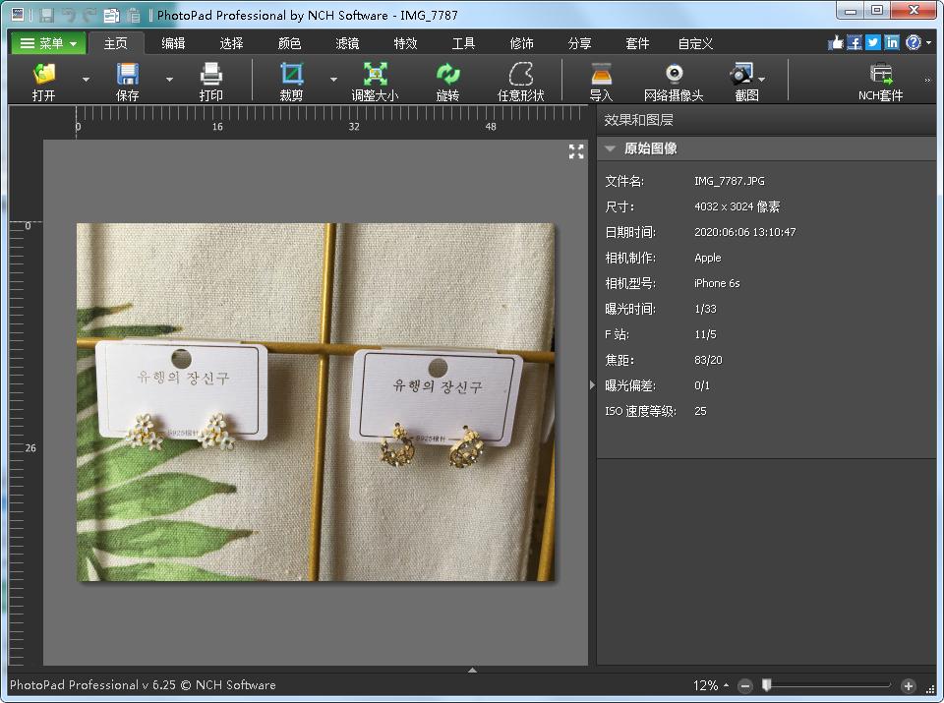Click the Import (导入) icon

pyautogui.click(x=601, y=75)
